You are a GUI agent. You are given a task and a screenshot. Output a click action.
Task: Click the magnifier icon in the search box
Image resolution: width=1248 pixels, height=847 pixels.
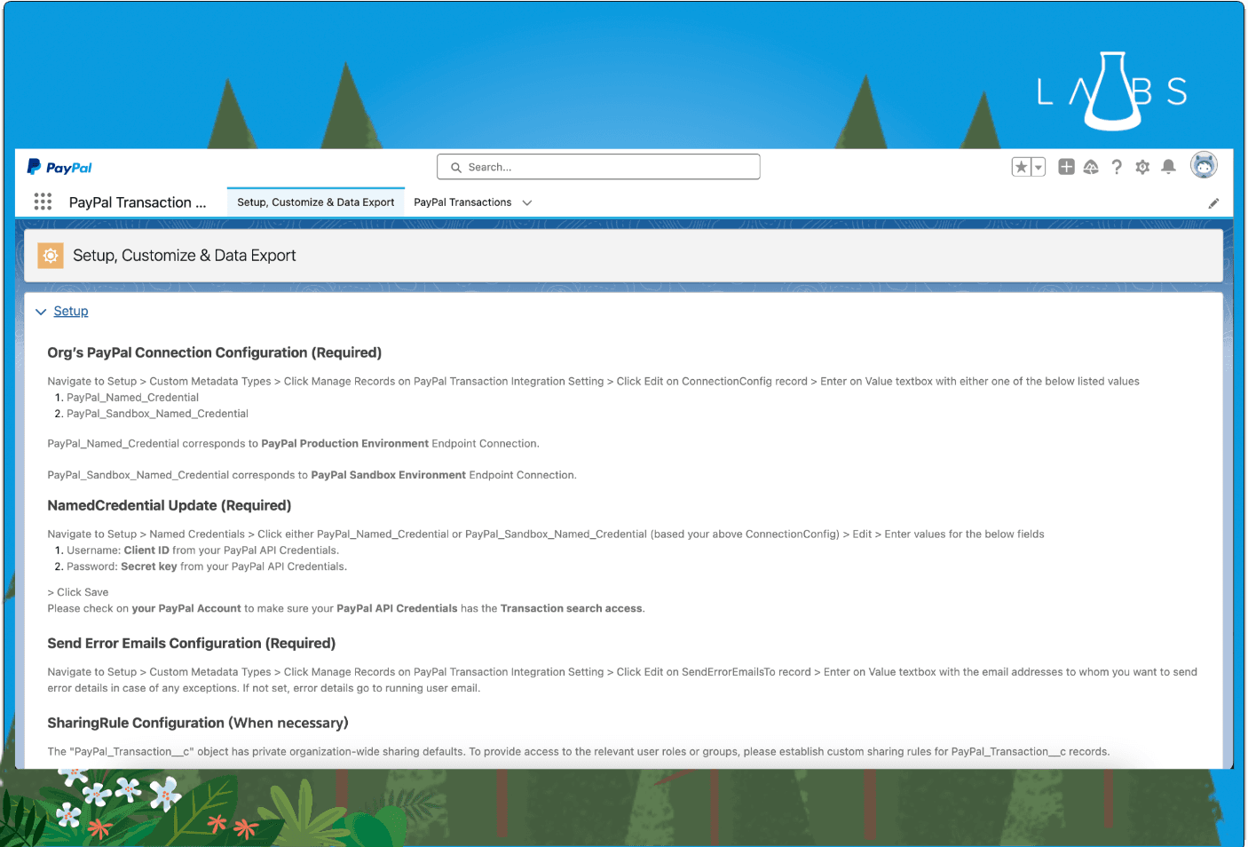[456, 167]
